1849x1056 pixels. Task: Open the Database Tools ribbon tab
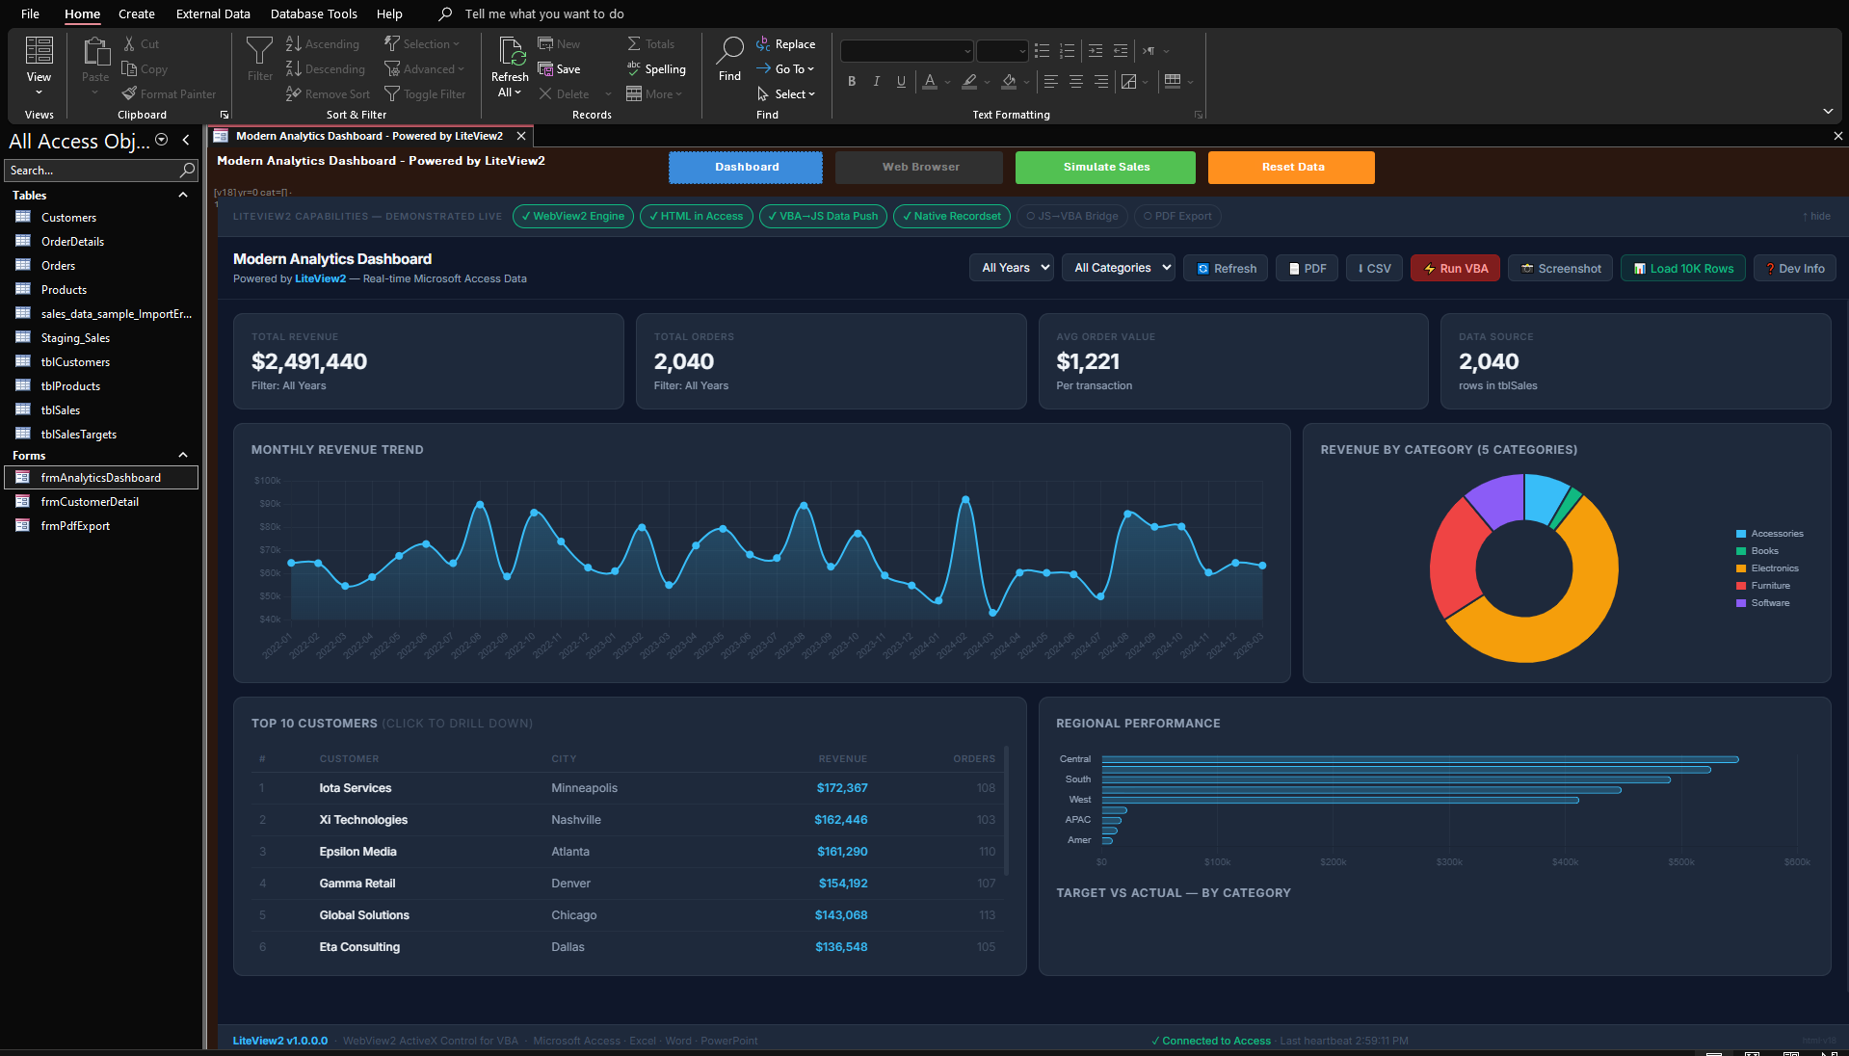[x=313, y=14]
